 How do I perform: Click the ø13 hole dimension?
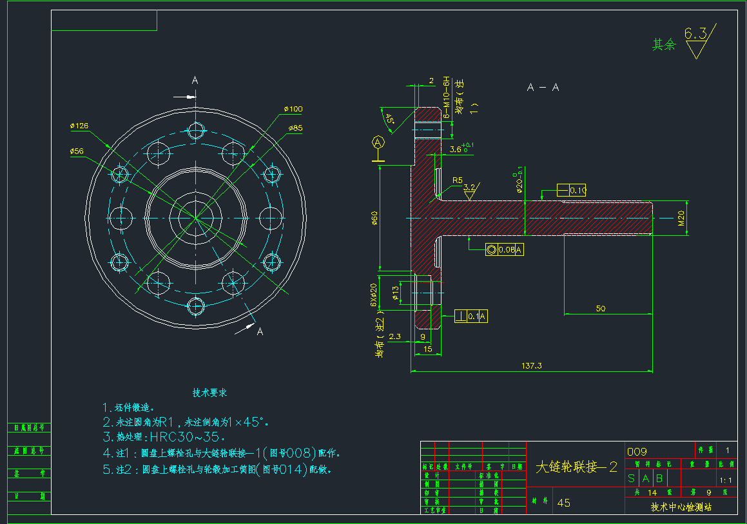tap(396, 293)
